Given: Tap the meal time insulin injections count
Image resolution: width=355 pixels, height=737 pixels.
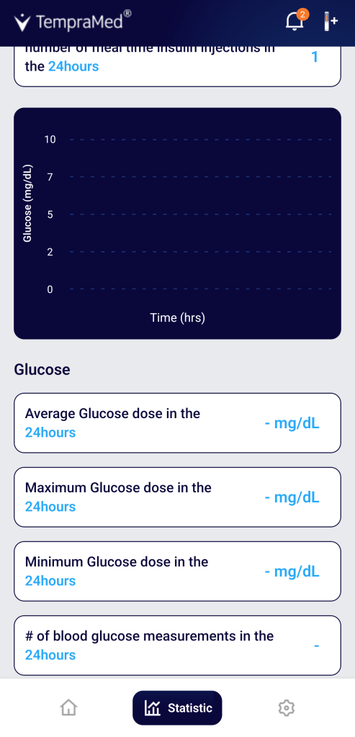Looking at the screenshot, I should pyautogui.click(x=315, y=58).
